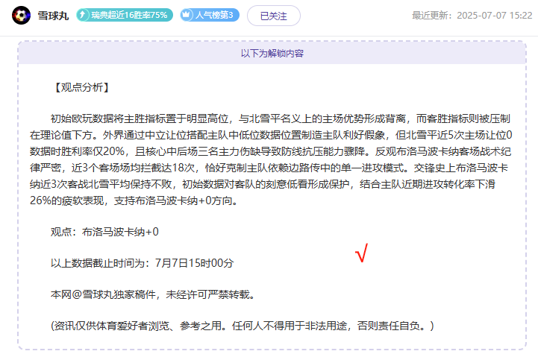The image size is (538, 357).
Task: Select the 瑞典超近16胜率75% badge
Action: point(125,15)
